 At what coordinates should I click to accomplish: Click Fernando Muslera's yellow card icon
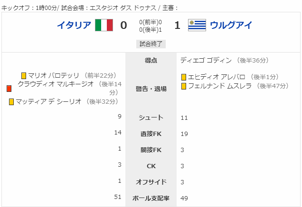pyautogui.click(x=184, y=86)
